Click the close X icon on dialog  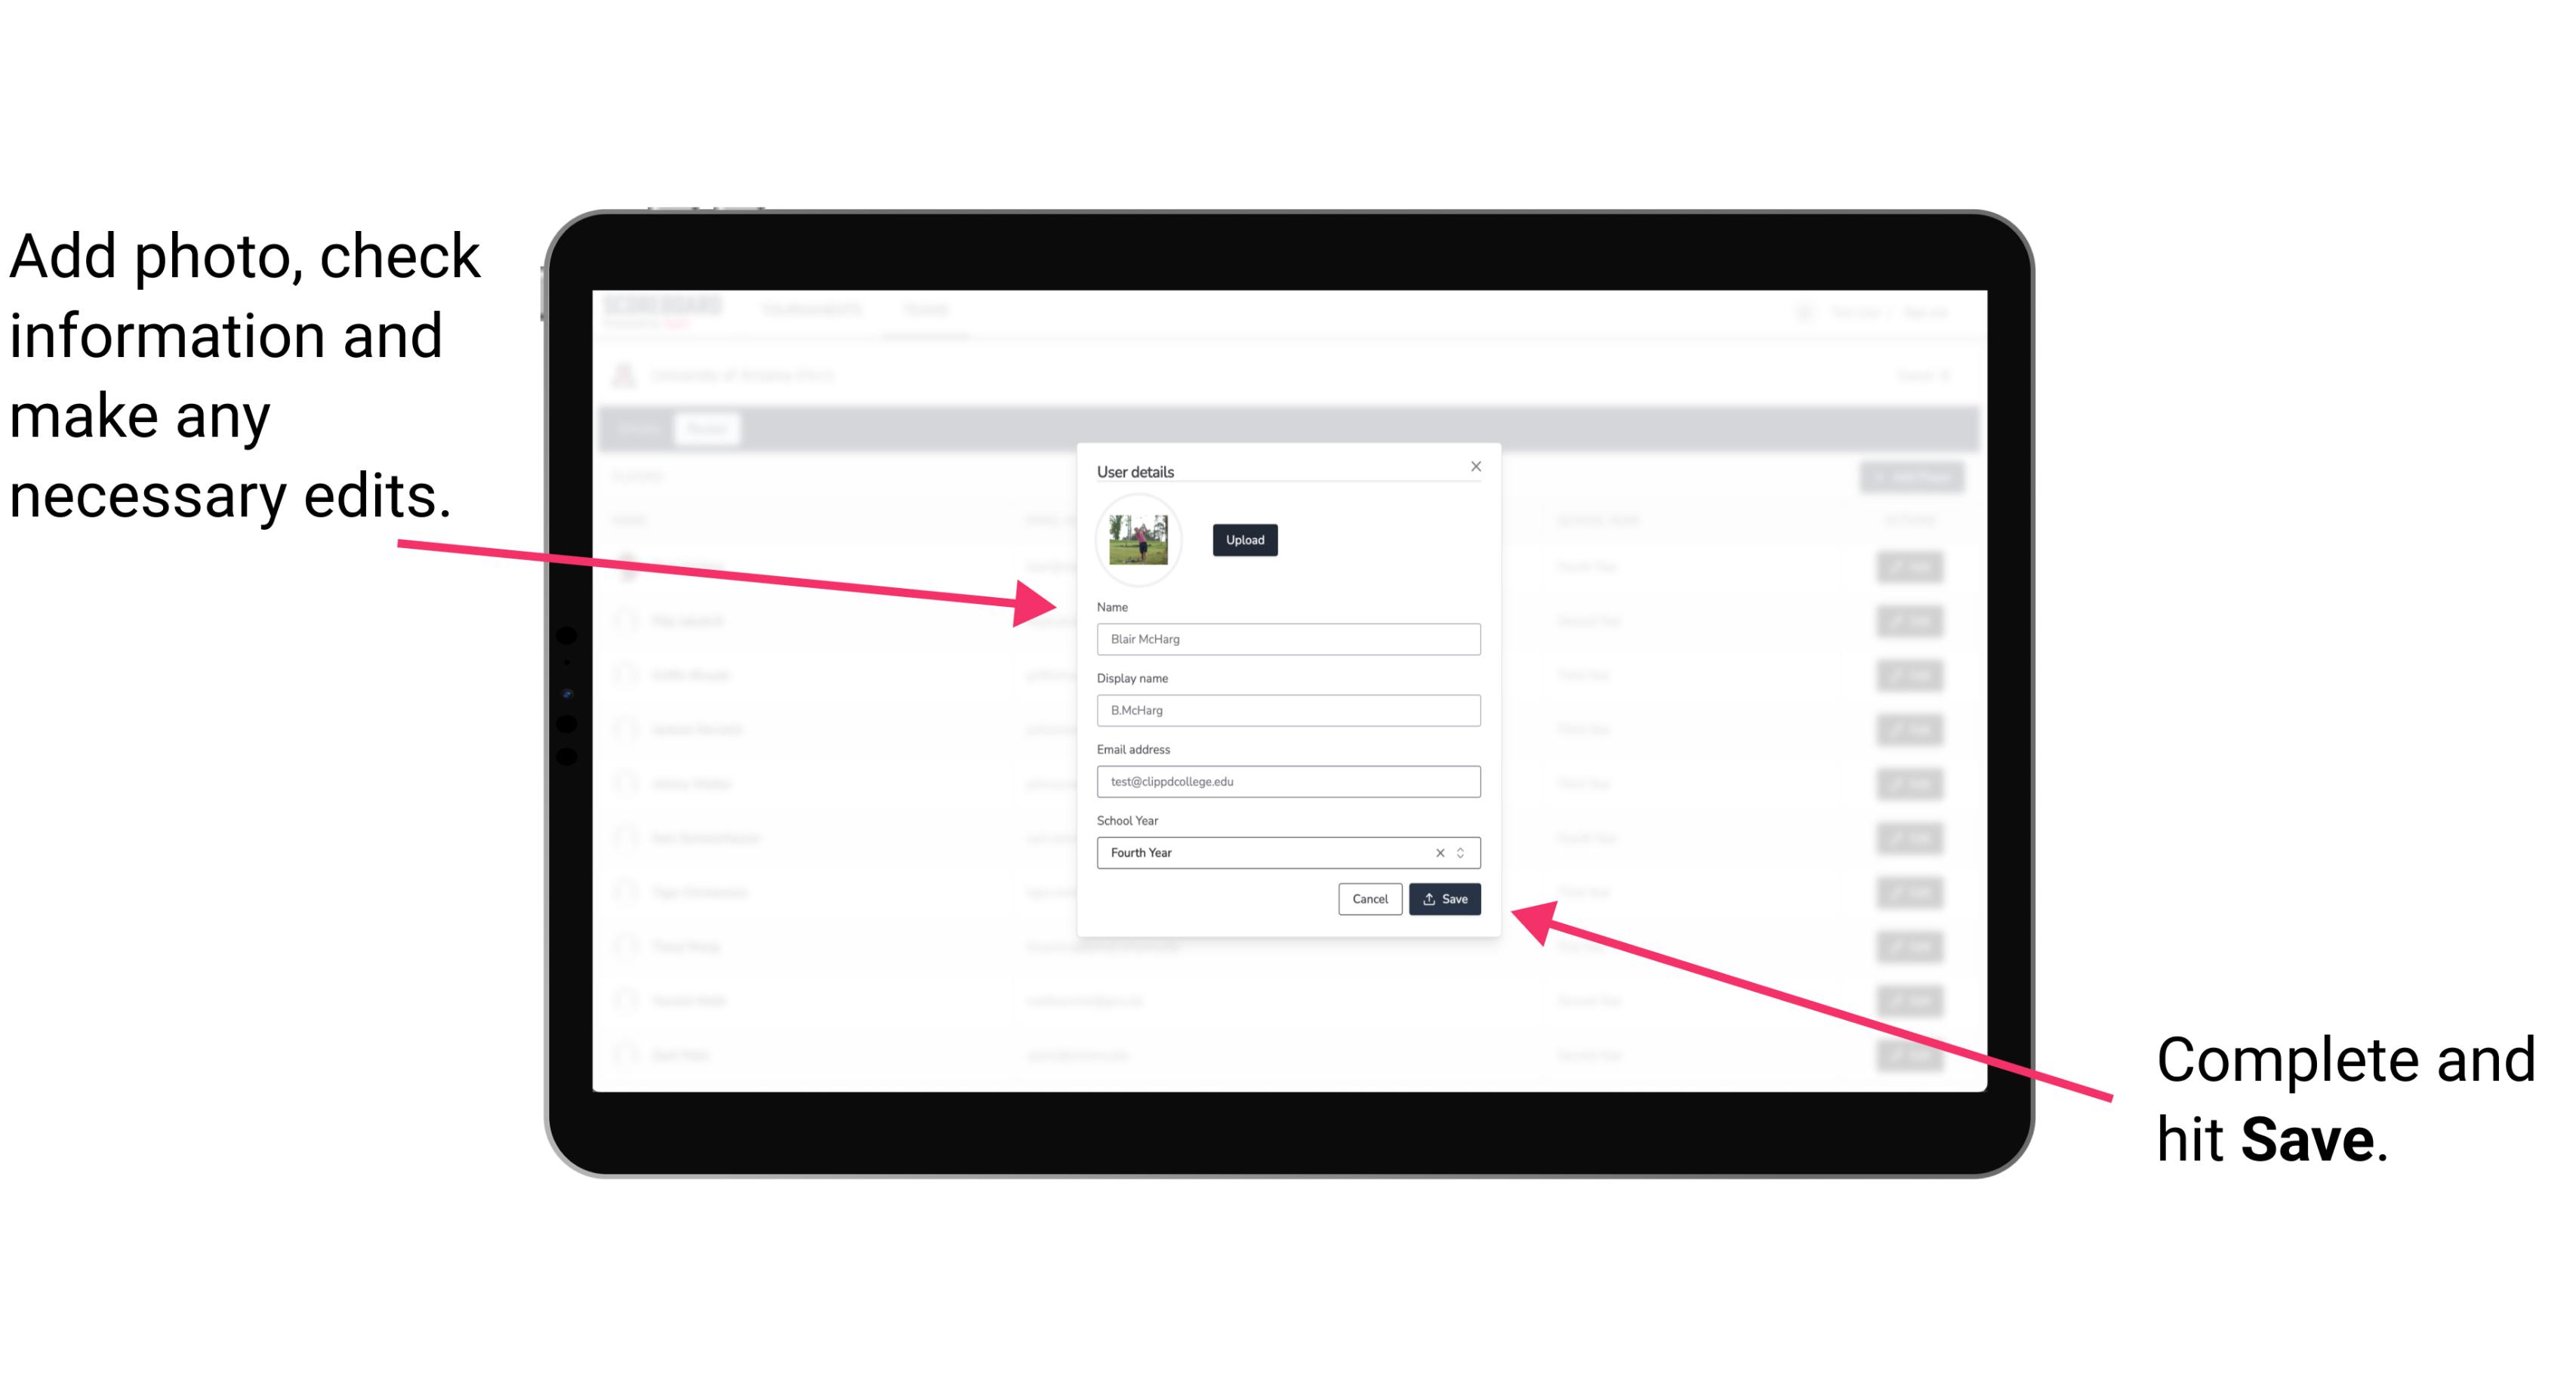click(1477, 466)
